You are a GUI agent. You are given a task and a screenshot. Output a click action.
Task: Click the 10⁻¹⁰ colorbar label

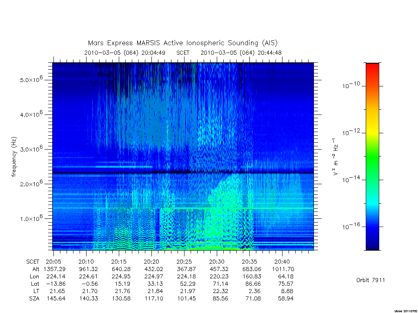351,85
